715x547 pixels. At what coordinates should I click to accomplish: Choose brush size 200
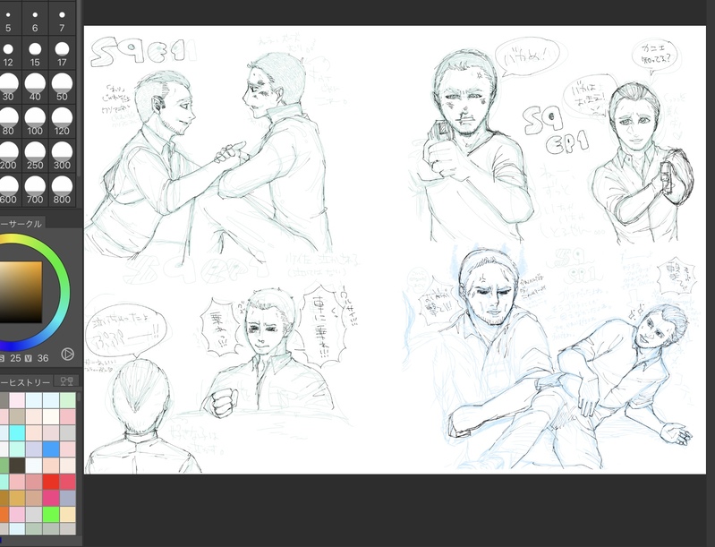click(x=9, y=156)
